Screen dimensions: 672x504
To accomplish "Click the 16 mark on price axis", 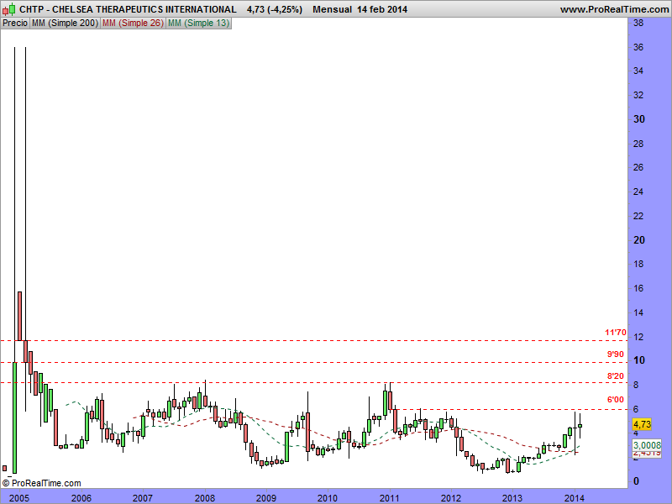I will (x=638, y=288).
